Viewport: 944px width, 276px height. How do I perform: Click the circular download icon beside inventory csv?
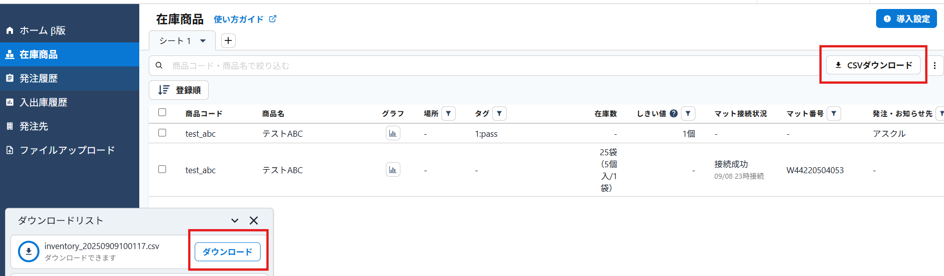28,252
